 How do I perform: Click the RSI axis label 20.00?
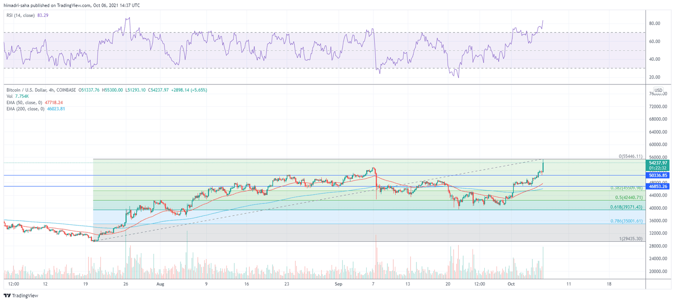point(655,77)
